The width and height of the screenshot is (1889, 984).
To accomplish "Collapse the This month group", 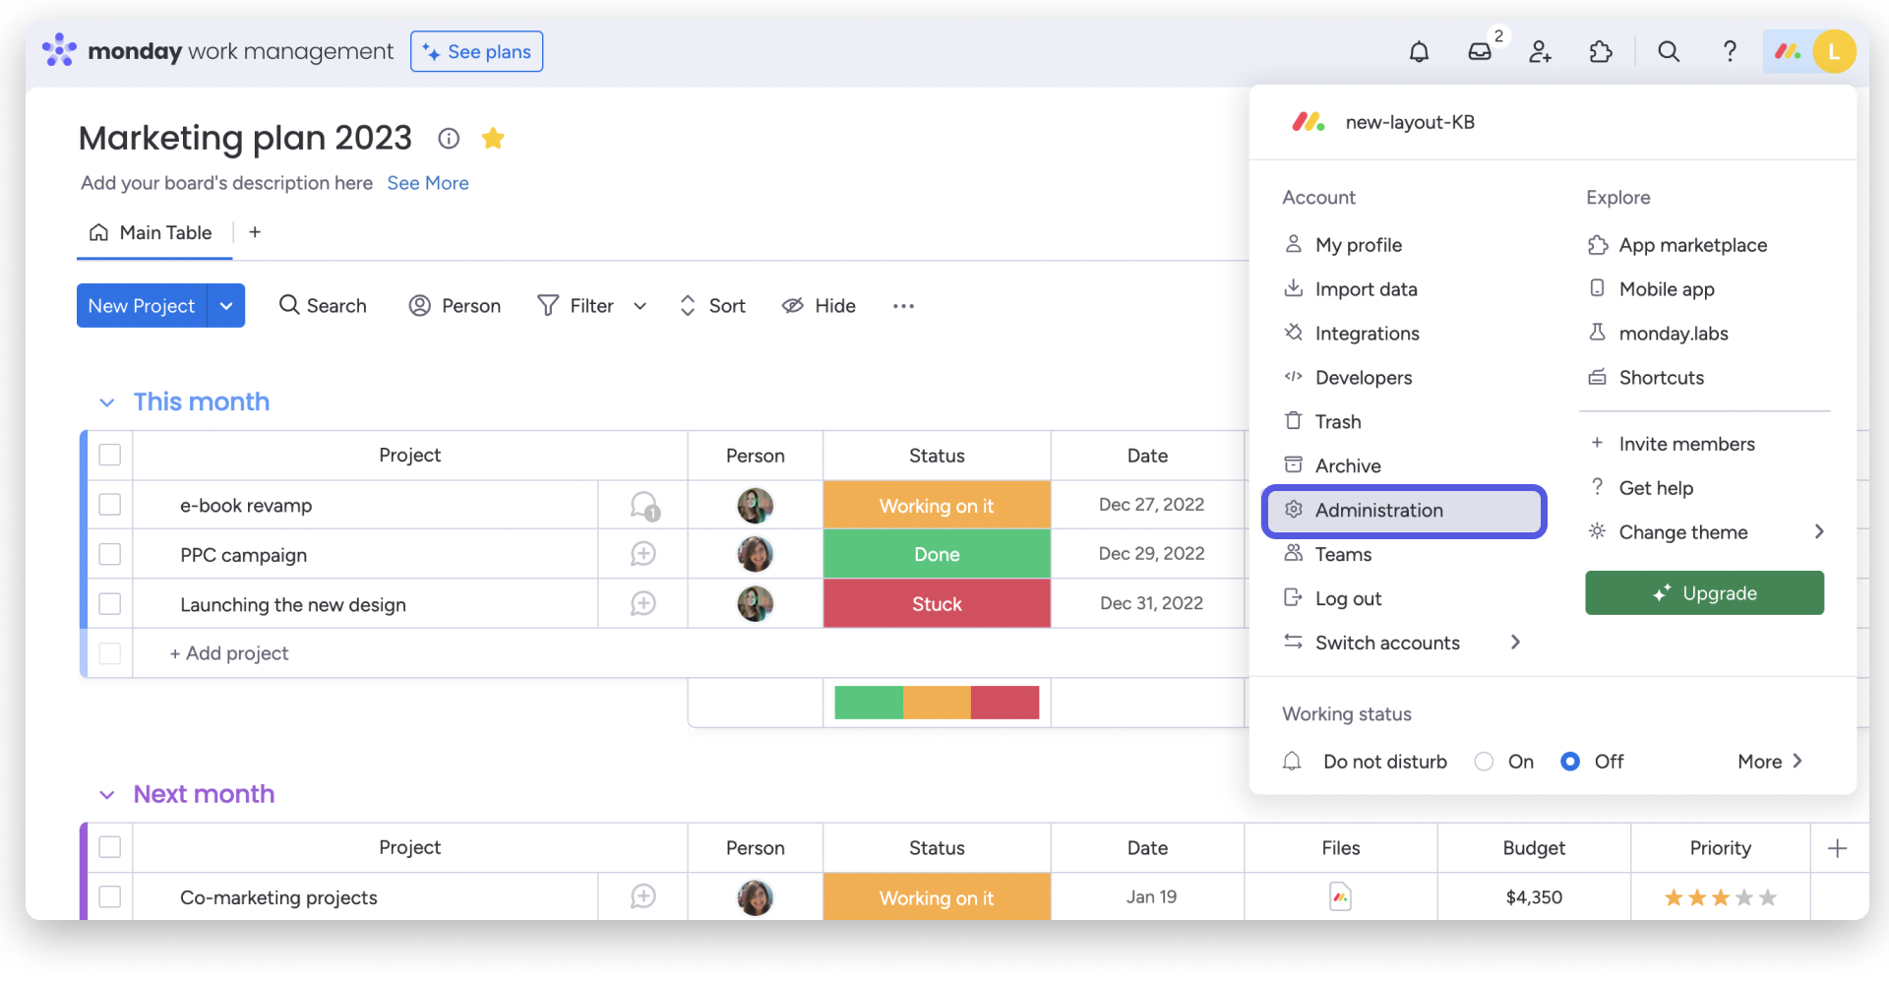I will (107, 402).
